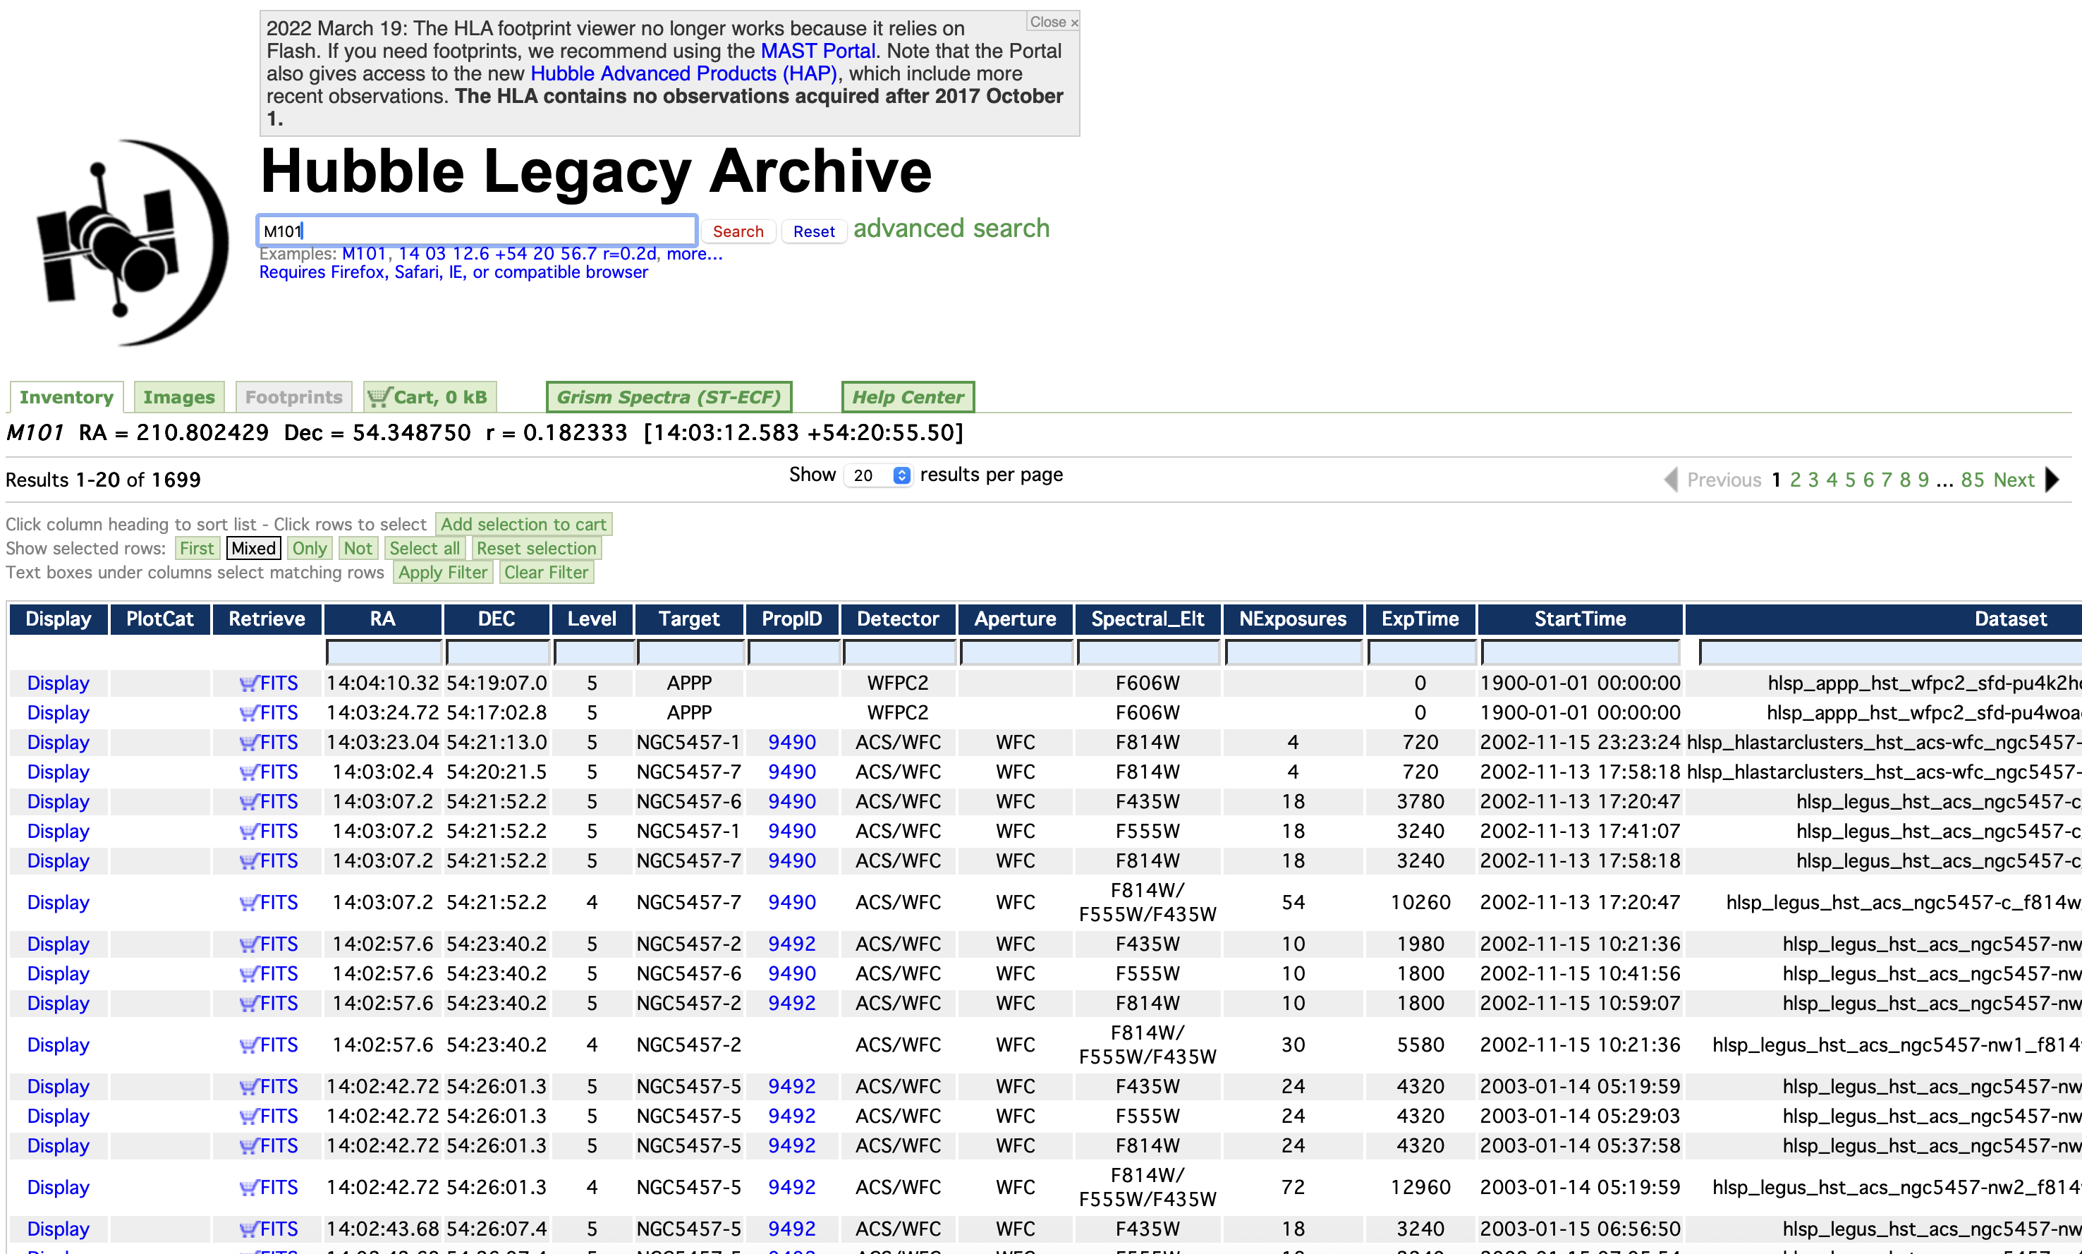Viewport: 2082px width, 1254px height.
Task: Sort by the Target column header
Action: 690,619
